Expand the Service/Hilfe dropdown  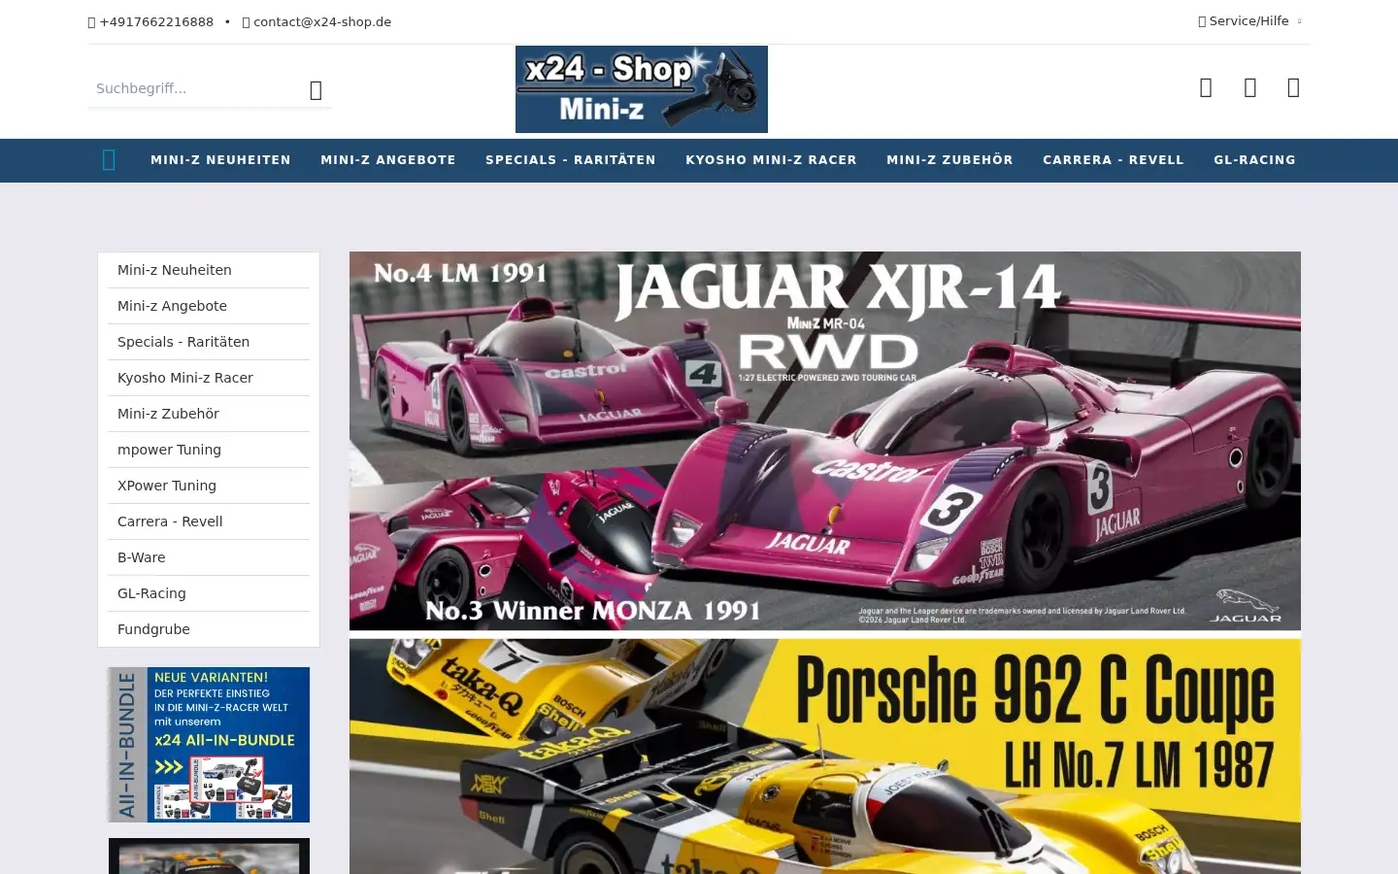click(1249, 20)
